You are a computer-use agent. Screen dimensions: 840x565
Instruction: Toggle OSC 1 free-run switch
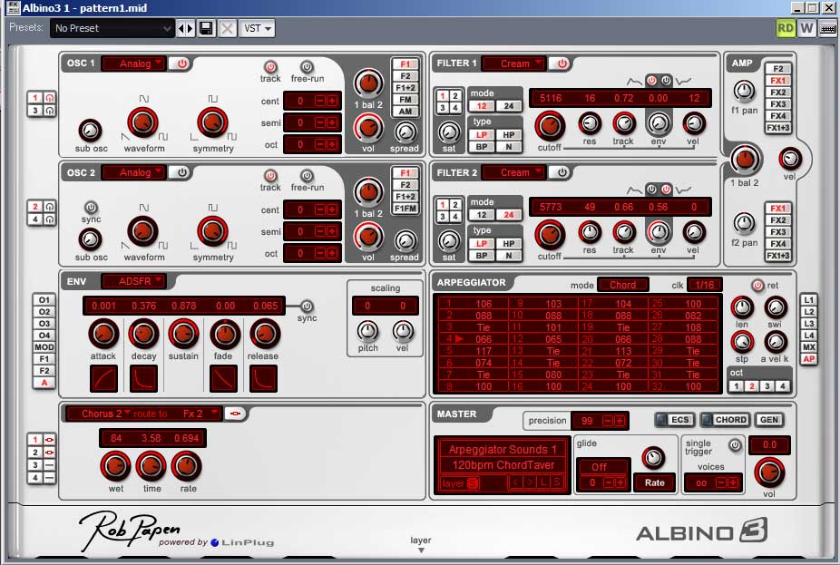click(x=307, y=67)
